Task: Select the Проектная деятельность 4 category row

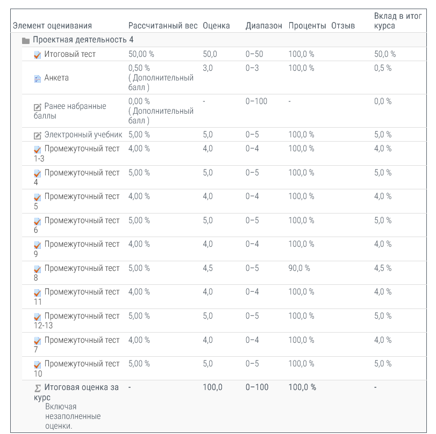Action: (x=83, y=40)
